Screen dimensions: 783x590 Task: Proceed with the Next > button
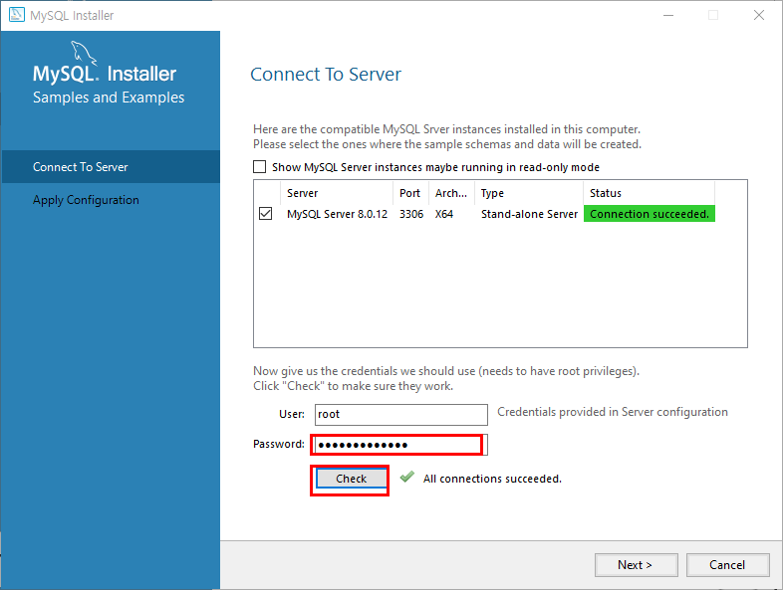[637, 564]
